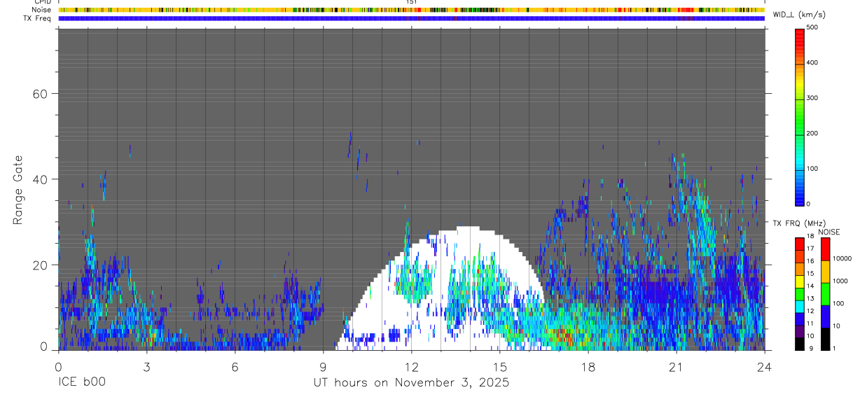Click the 40 range gate label
The width and height of the screenshot is (860, 397).
[x=39, y=179]
